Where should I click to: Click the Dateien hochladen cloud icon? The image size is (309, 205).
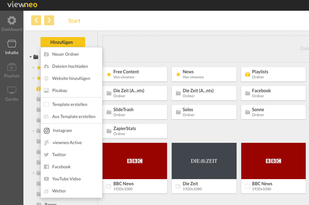tap(46, 66)
